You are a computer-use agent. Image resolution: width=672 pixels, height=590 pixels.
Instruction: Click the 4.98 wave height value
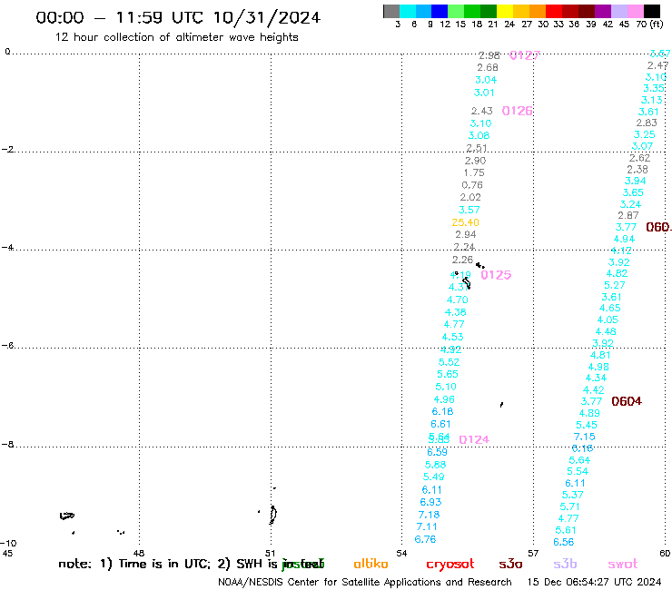598,367
